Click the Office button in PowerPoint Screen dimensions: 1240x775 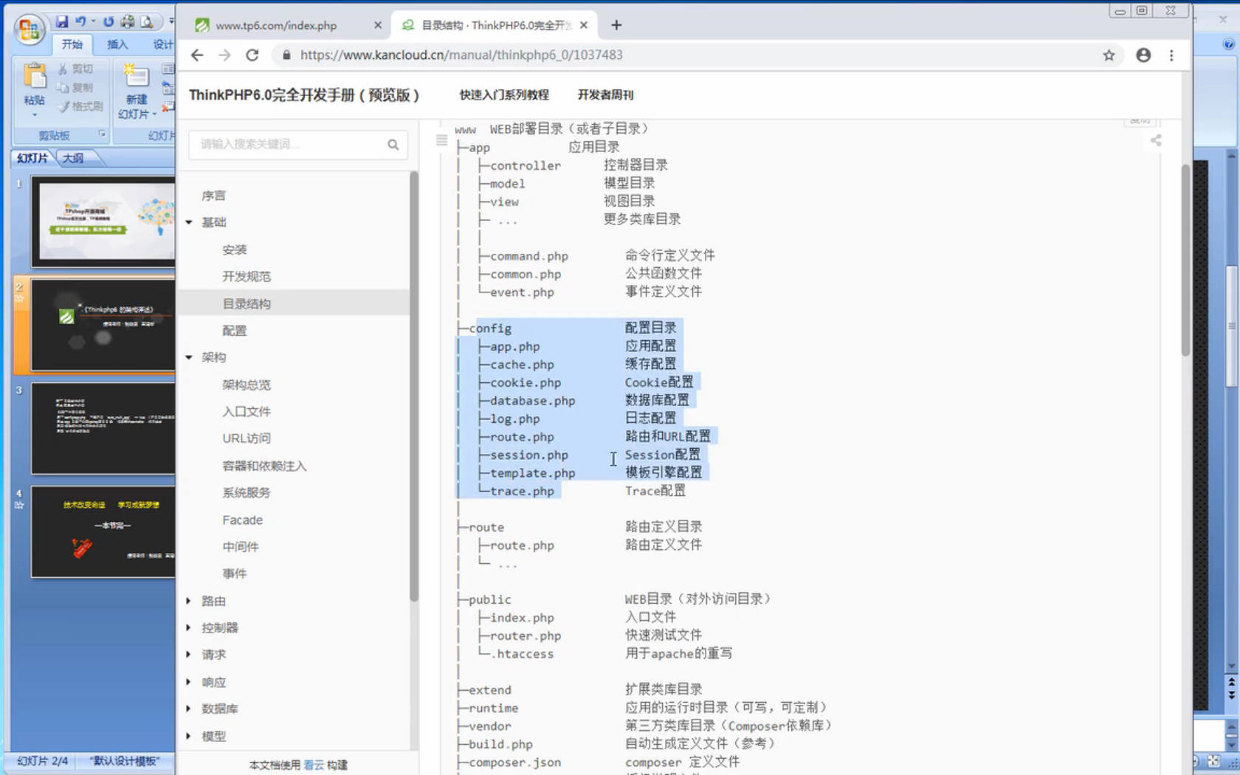coord(30,30)
